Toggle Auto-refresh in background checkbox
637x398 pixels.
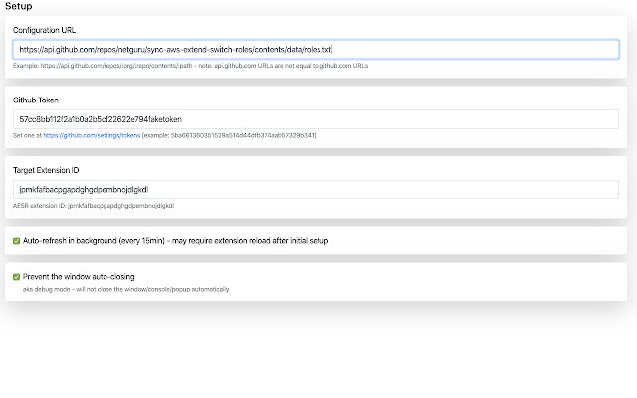pyautogui.click(x=16, y=241)
